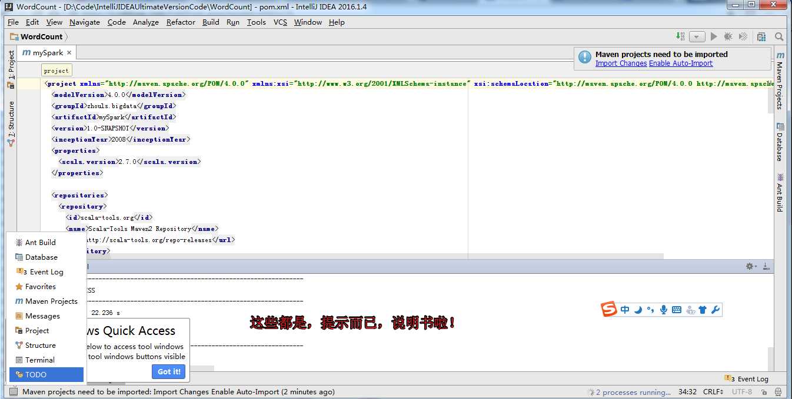Click the microphone voice input icon
Image resolution: width=792 pixels, height=399 pixels.
pos(663,310)
